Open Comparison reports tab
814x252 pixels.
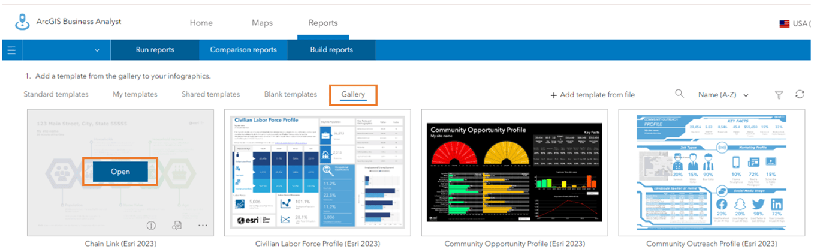point(243,50)
